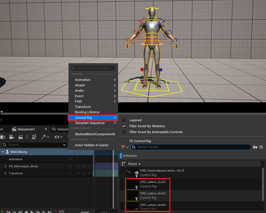Viewport: 266px width, 213px height.
Task: Uncheck Filter Asset By Skeleton
Action: (124, 126)
